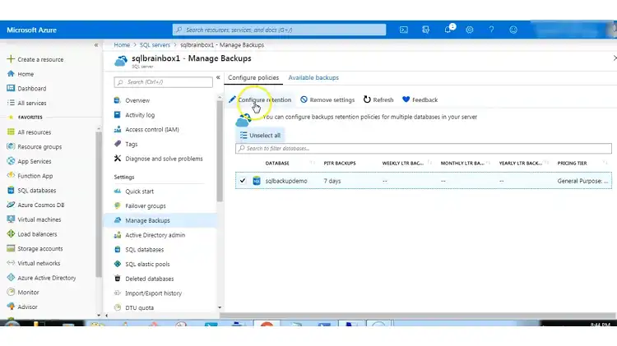This screenshot has width=617, height=346.
Task: Uncheck the sqlbackupdemo database checkbox
Action: coord(243,181)
